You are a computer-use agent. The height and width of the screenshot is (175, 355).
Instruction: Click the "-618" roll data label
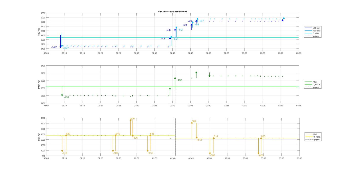click(x=65, y=153)
